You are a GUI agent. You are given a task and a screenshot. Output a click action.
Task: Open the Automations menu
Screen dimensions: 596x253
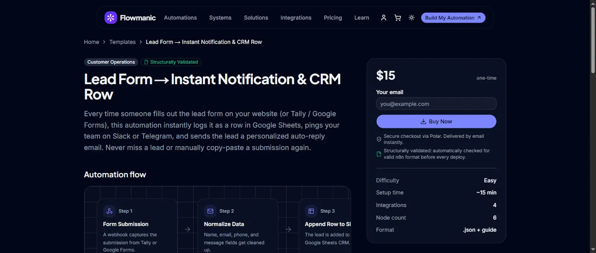(x=180, y=18)
